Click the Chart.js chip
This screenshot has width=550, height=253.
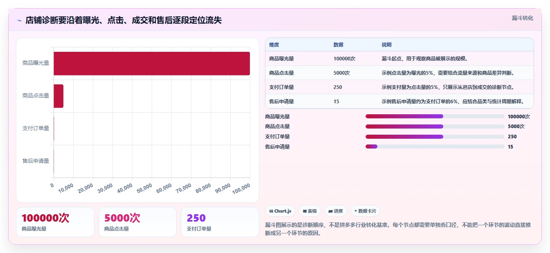pos(280,211)
